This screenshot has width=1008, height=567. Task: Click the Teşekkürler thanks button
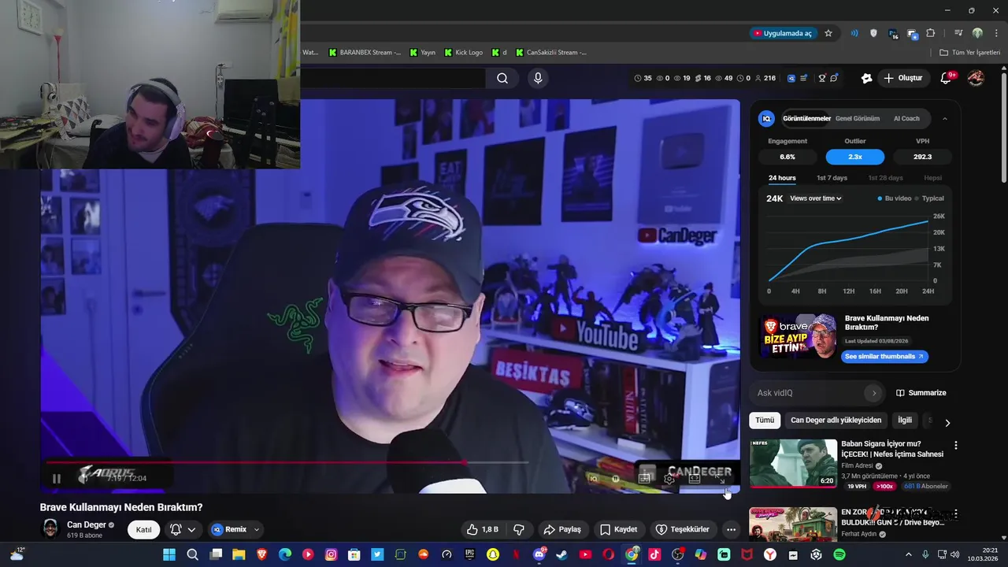tap(682, 529)
